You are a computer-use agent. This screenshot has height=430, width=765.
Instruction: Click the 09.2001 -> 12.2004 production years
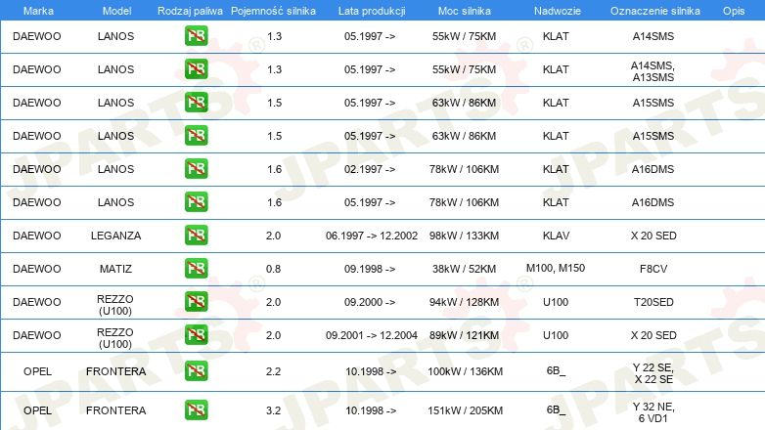(372, 335)
